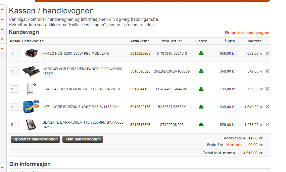Click quantity field for ANTEC PSU
The height and width of the screenshot is (172, 286).
tap(14, 53)
